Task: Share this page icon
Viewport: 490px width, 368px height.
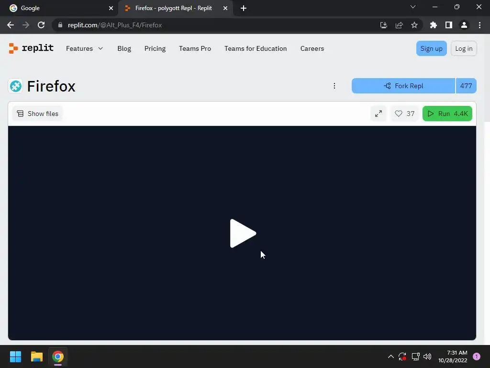Action: (399, 25)
